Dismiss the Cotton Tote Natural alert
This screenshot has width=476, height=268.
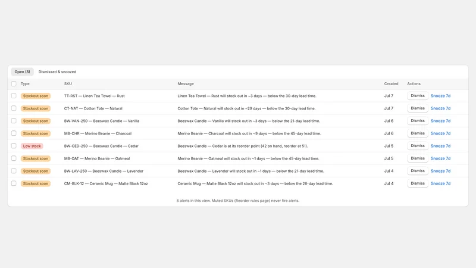[x=418, y=108]
